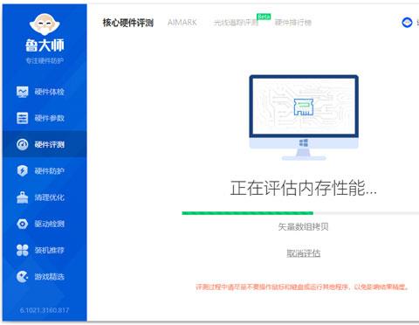Click the monitor illustration with memory chip
The width and height of the screenshot is (419, 325).
pos(304,117)
